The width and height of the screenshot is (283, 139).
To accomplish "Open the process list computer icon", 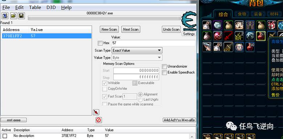I will point(4,16).
